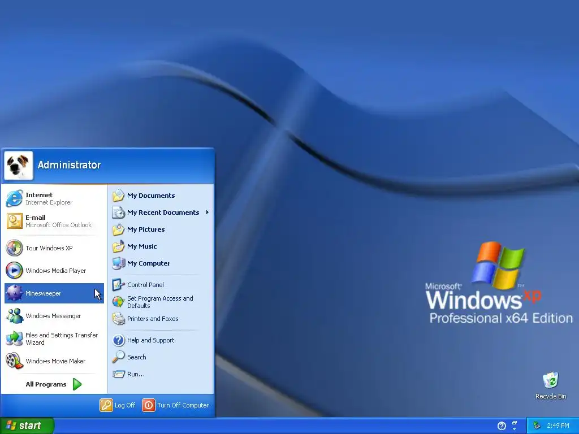Click the My Computer monitor icon
The image size is (579, 434).
pos(119,263)
